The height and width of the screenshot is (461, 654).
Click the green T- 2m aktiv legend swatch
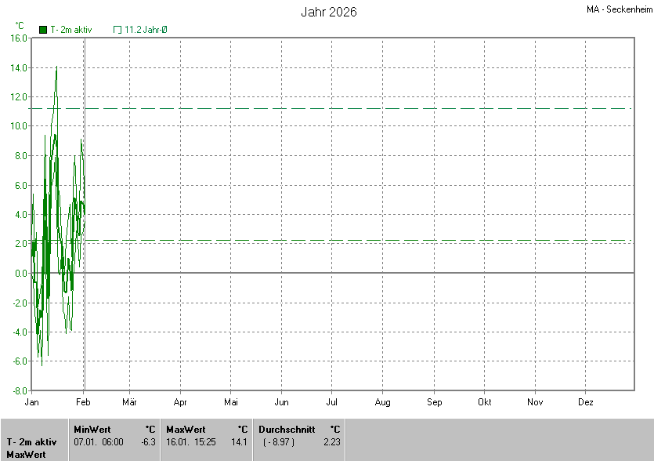pyautogui.click(x=43, y=29)
